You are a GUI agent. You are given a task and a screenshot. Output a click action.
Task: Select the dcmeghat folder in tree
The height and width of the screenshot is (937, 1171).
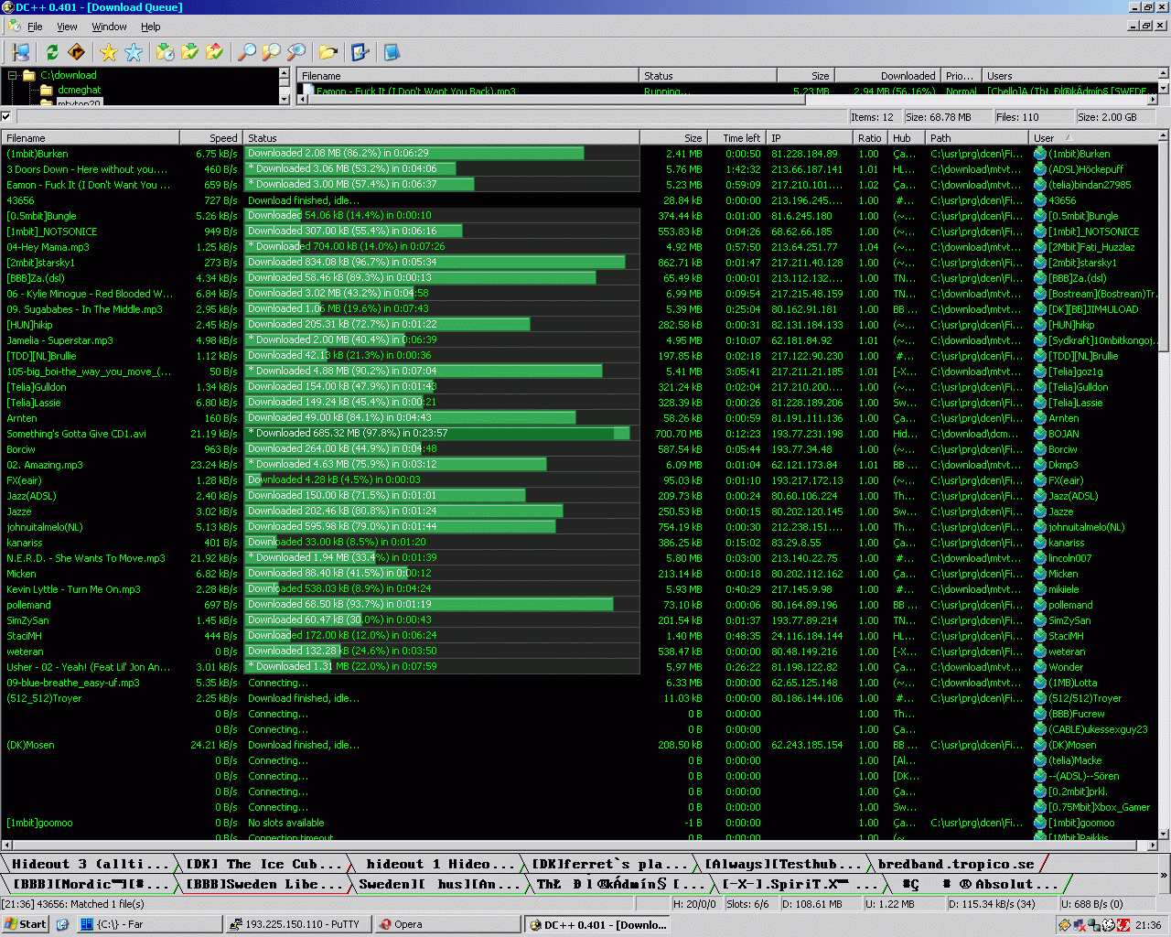[x=79, y=90]
